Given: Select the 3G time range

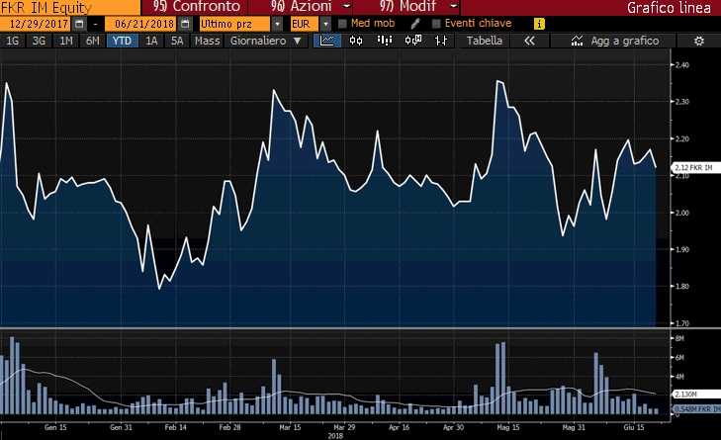Looking at the screenshot, I should pyautogui.click(x=40, y=41).
